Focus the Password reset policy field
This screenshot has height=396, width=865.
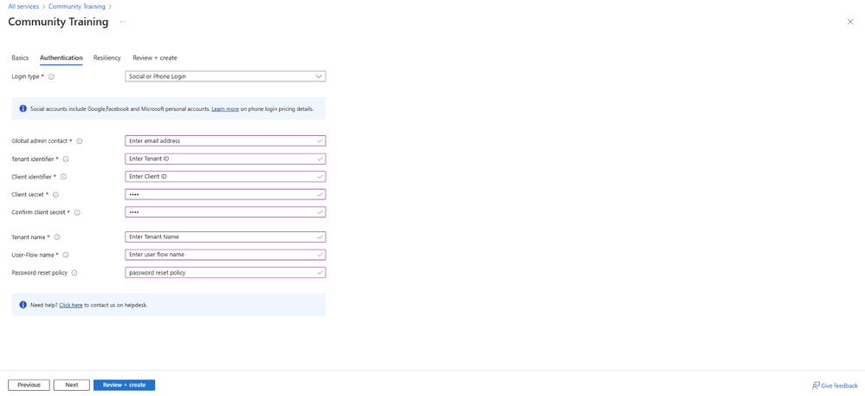(225, 272)
